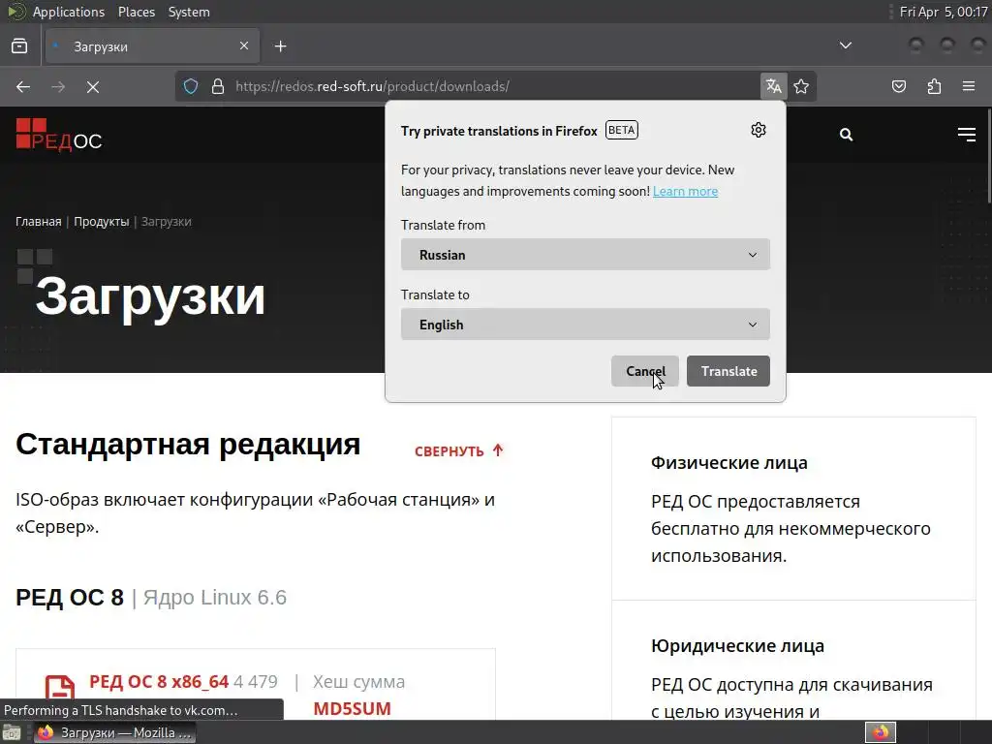Open Translate from Russian dropdown
Viewport: 992px width, 744px height.
pos(585,255)
